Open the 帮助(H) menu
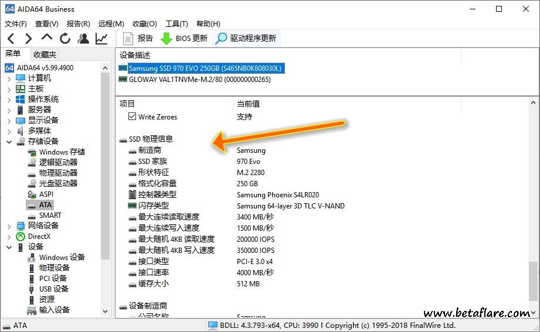The width and height of the screenshot is (540, 332). (208, 24)
